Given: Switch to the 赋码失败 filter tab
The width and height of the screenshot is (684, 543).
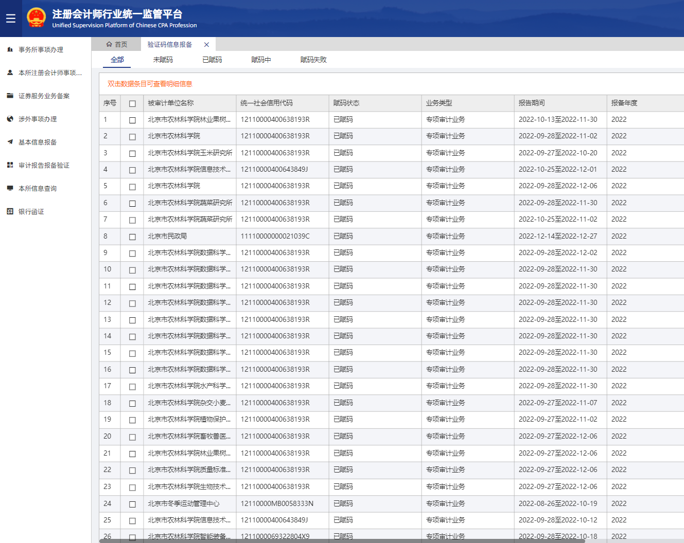Looking at the screenshot, I should tap(313, 60).
